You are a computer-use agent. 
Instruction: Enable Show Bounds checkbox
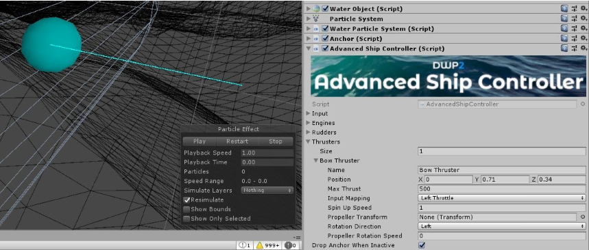pos(187,209)
